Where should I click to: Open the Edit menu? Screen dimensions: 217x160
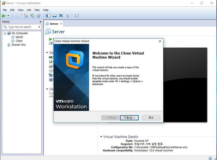coord(12,10)
